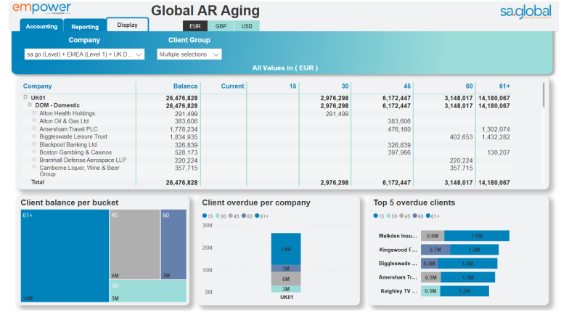Click the empower logo
Viewport: 561px width, 315px height.
[x=42, y=8]
